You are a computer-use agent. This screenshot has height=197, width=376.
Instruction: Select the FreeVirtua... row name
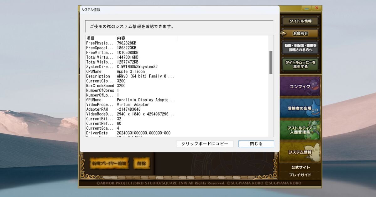(100, 53)
